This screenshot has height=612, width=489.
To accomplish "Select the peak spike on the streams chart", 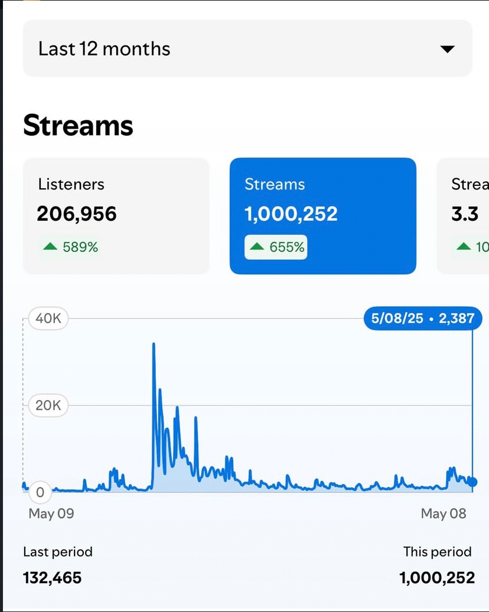I will point(155,345).
